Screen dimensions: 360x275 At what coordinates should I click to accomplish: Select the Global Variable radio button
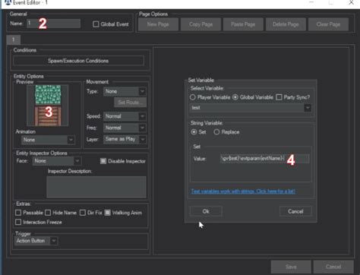pos(235,97)
